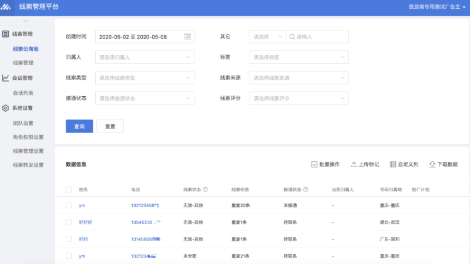
Task: Select 线索公海池 in the sidebar
Action: 25,49
